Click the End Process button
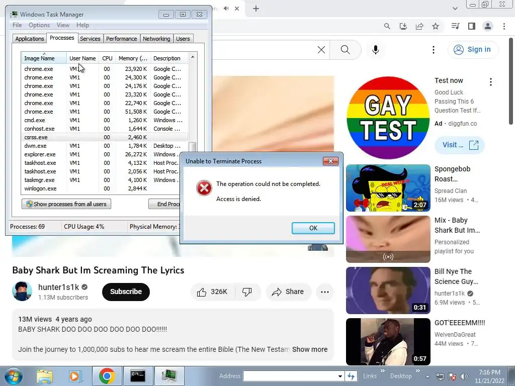515x386 pixels. coord(164,204)
